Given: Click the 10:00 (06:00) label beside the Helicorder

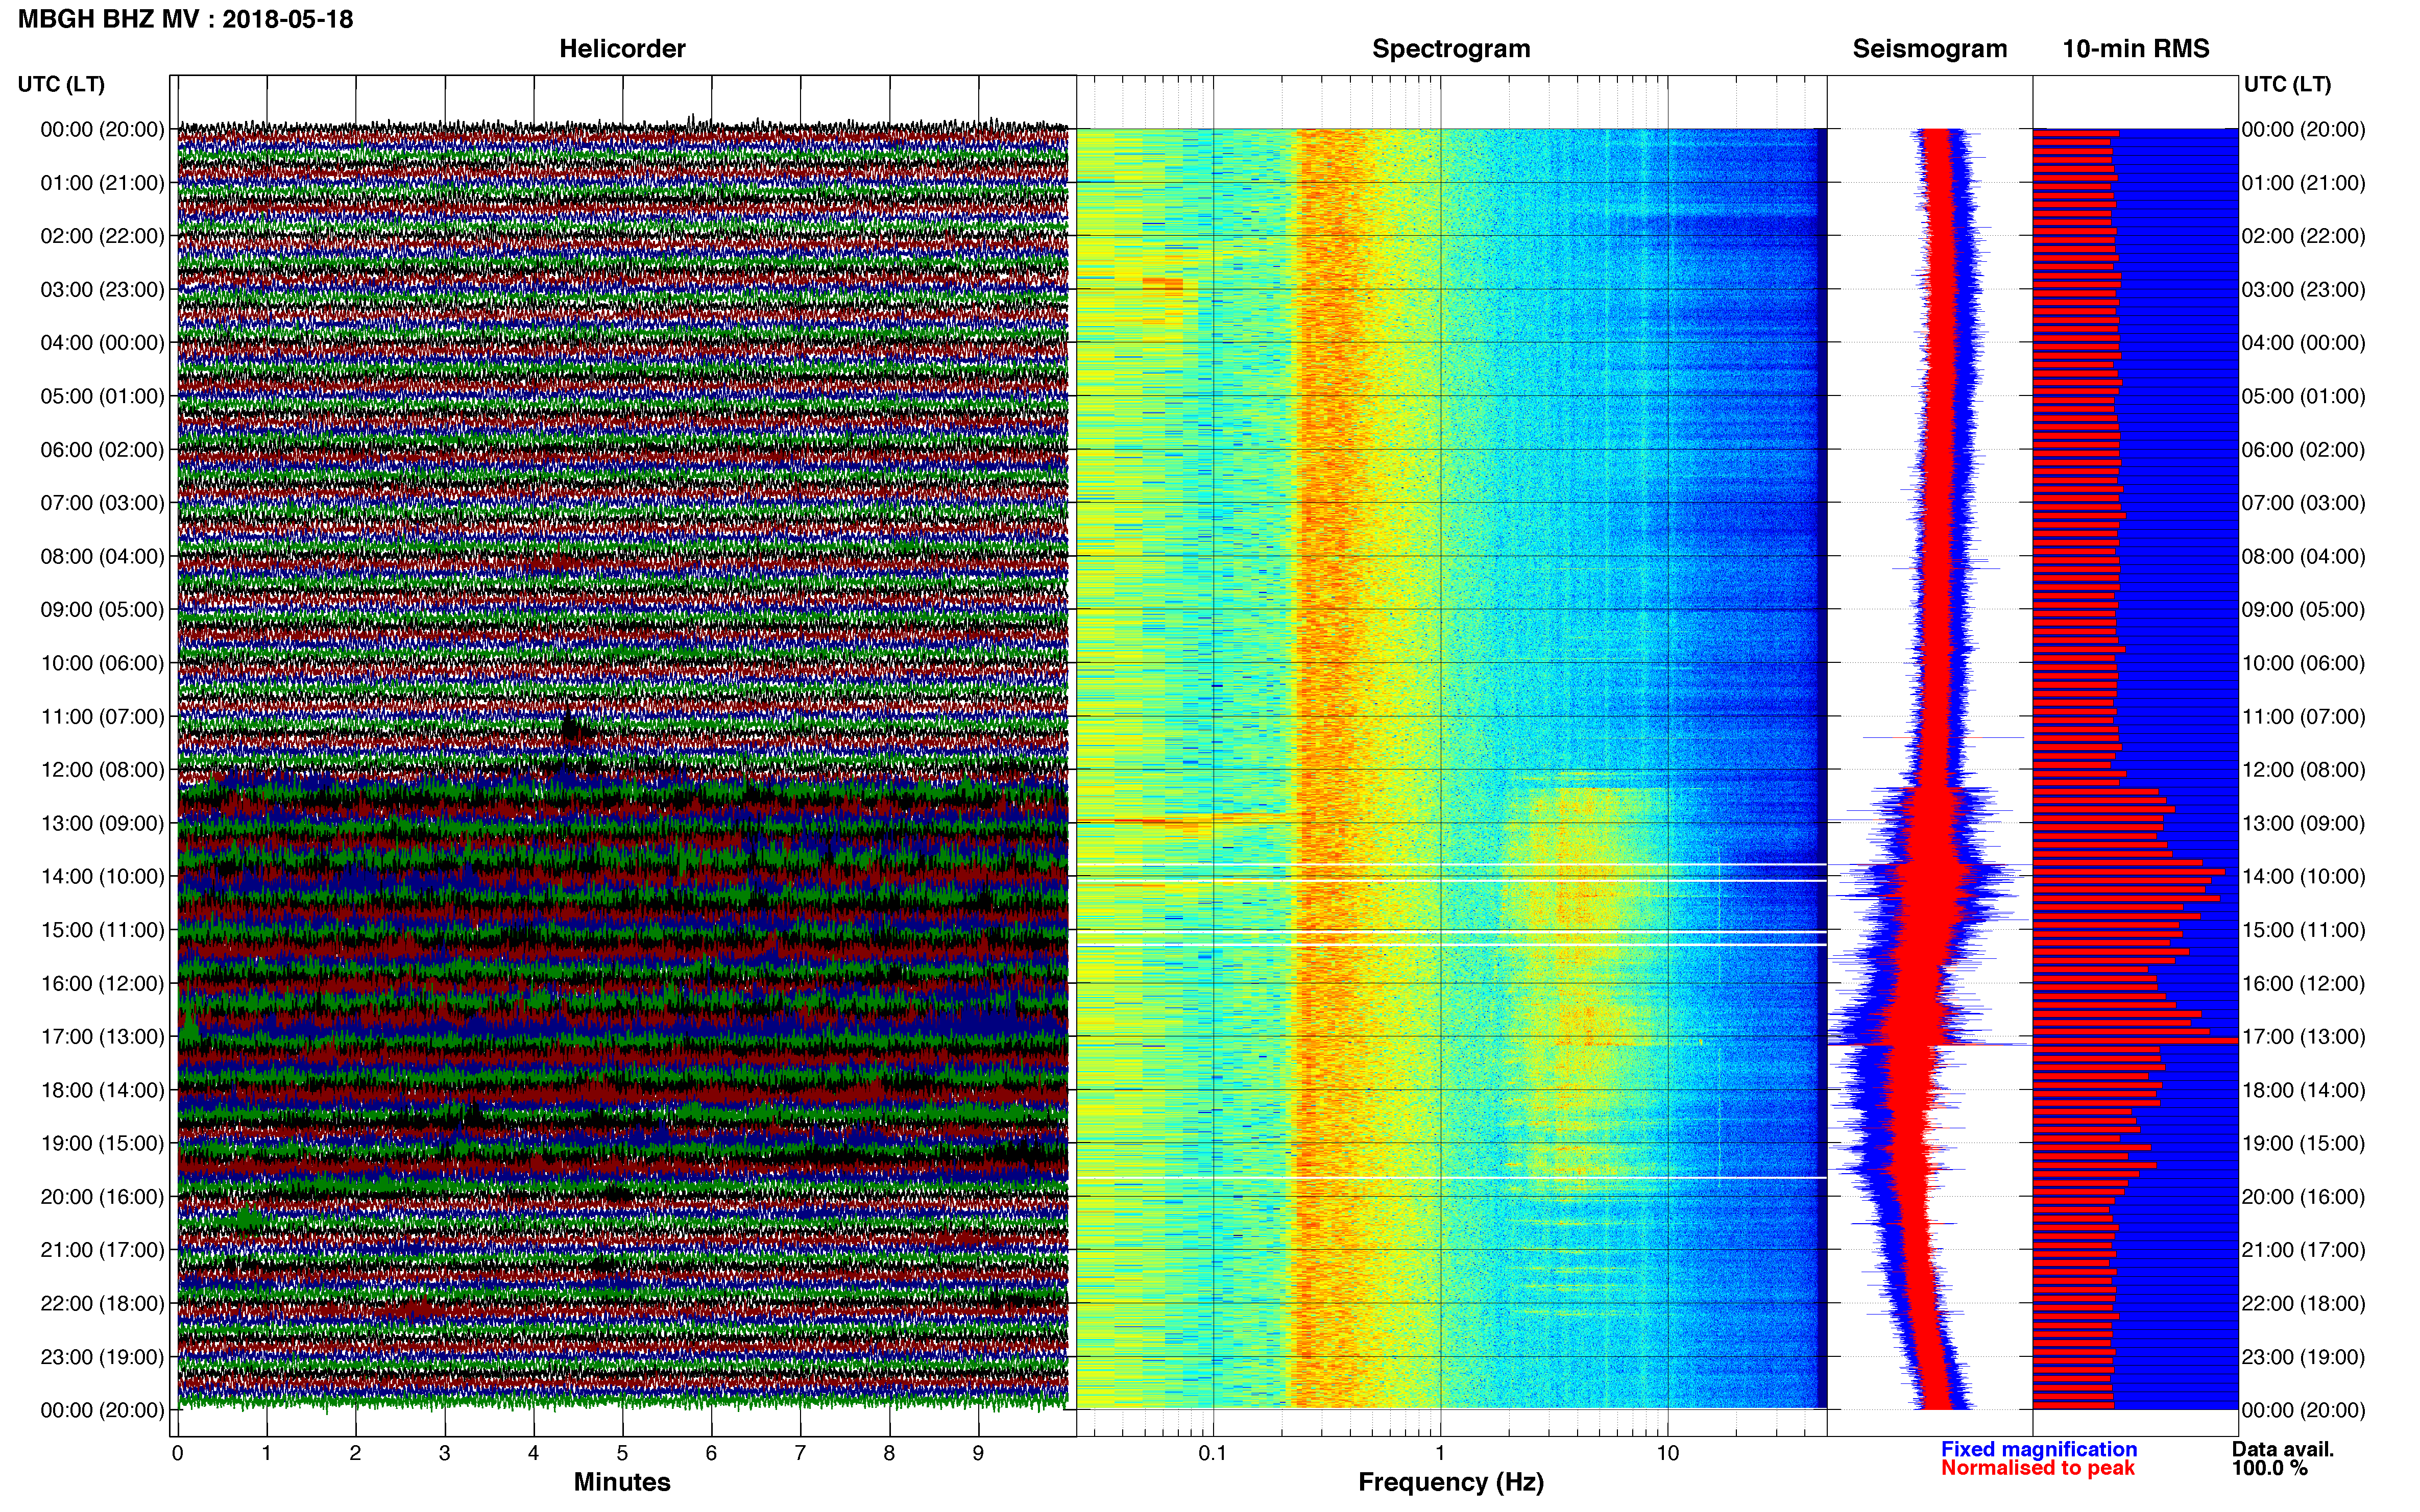Looking at the screenshot, I should pos(102,663).
